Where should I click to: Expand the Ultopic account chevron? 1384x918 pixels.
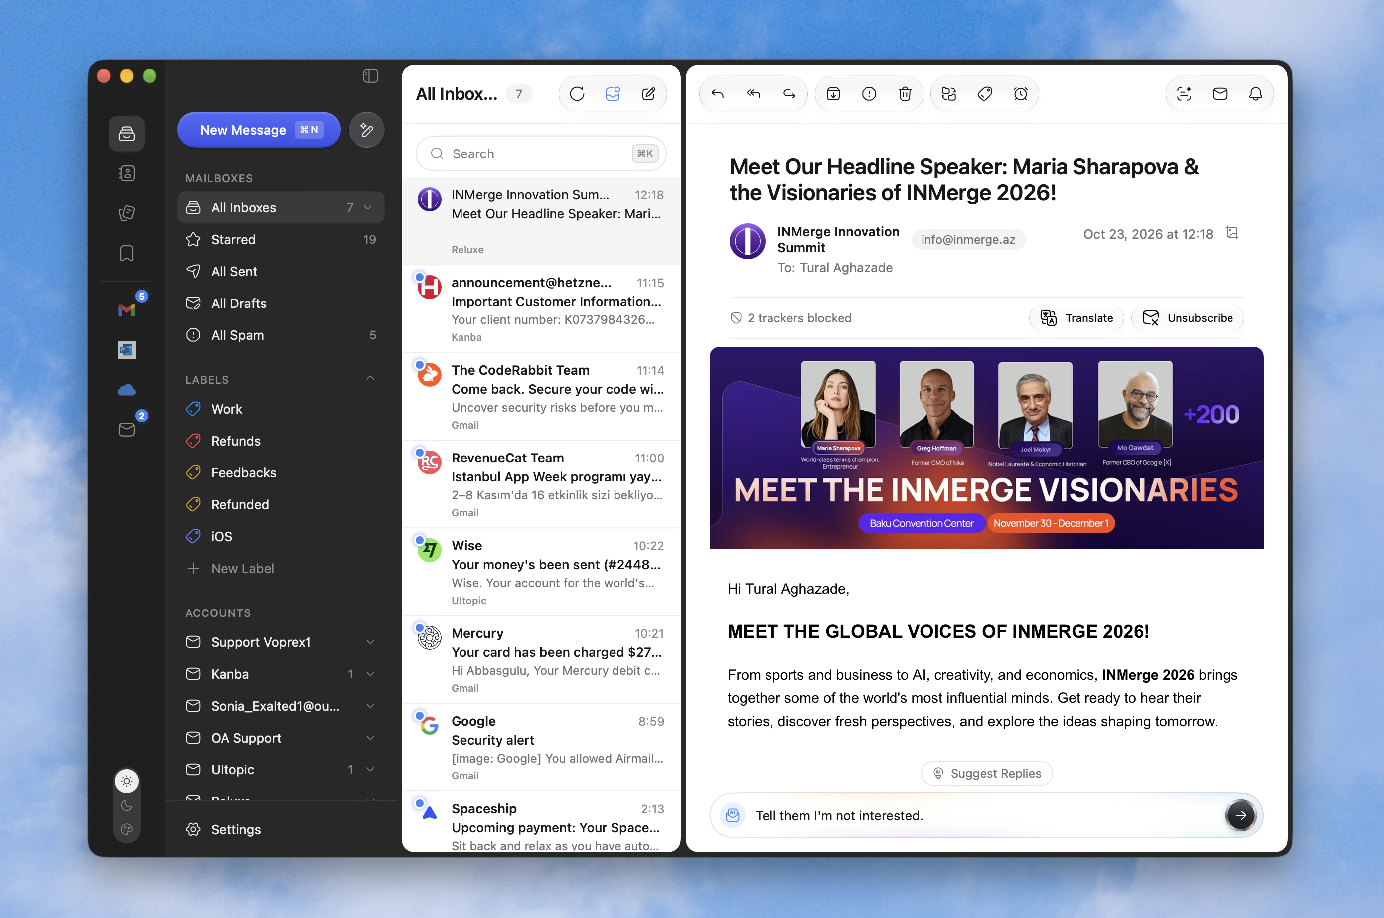(x=370, y=769)
